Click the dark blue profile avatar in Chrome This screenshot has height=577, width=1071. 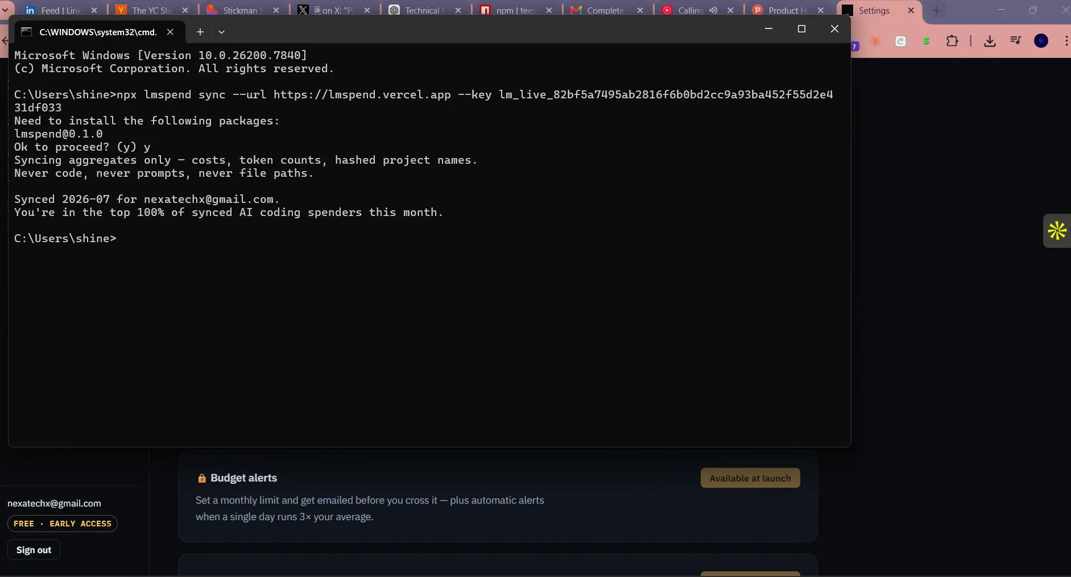pos(1041,41)
